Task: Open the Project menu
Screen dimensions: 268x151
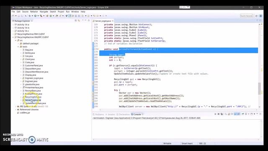Action: coord(61,12)
